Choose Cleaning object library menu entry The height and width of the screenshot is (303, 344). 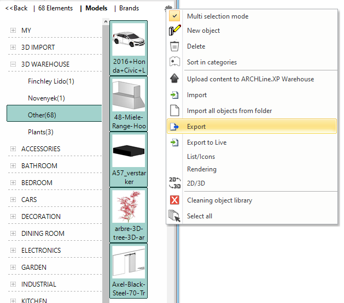point(252,200)
